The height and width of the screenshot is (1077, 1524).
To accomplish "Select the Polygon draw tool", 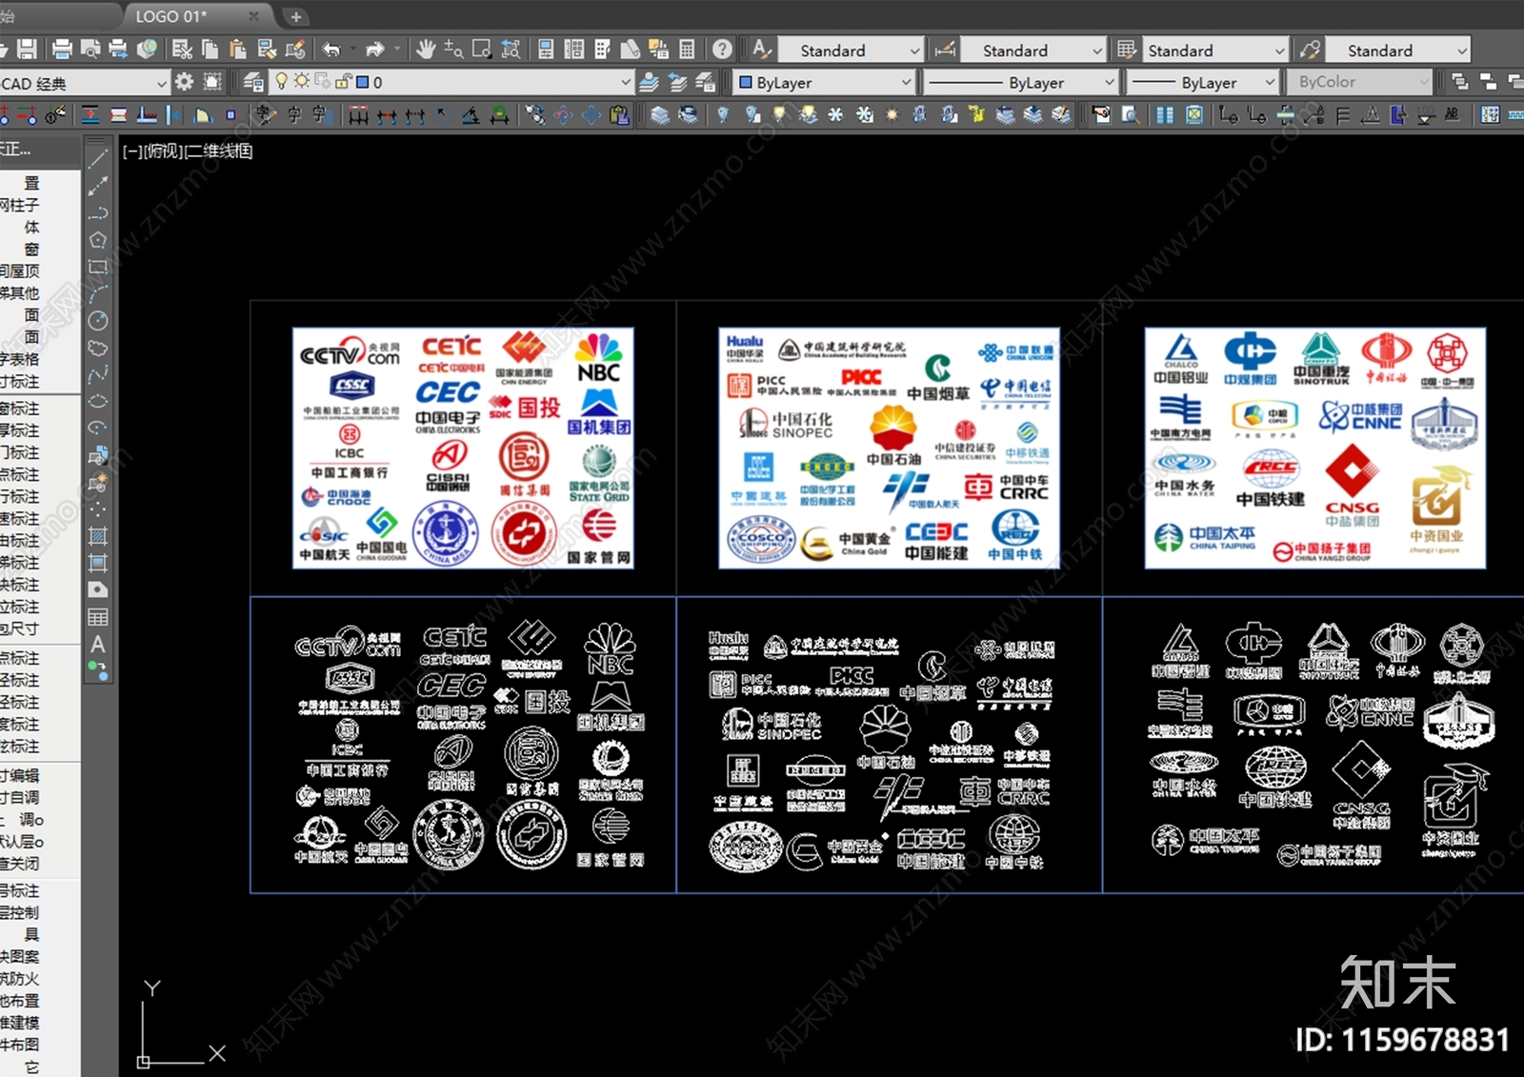I will tap(97, 240).
